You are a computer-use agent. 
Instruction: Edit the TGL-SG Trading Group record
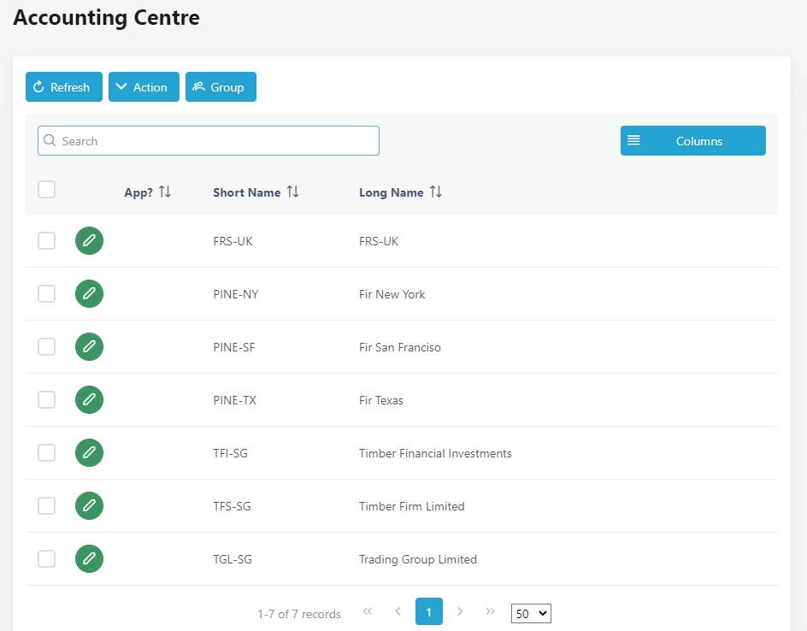tap(89, 559)
